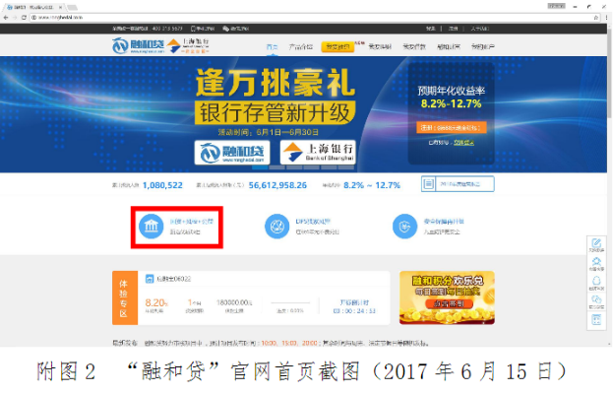Click the 10:00 release time in notice
613x394 pixels.
[269, 343]
